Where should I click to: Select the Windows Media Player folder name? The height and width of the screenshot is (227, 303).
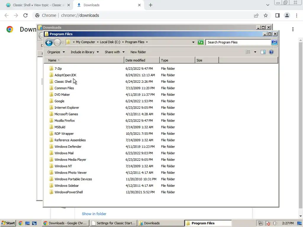(x=70, y=159)
